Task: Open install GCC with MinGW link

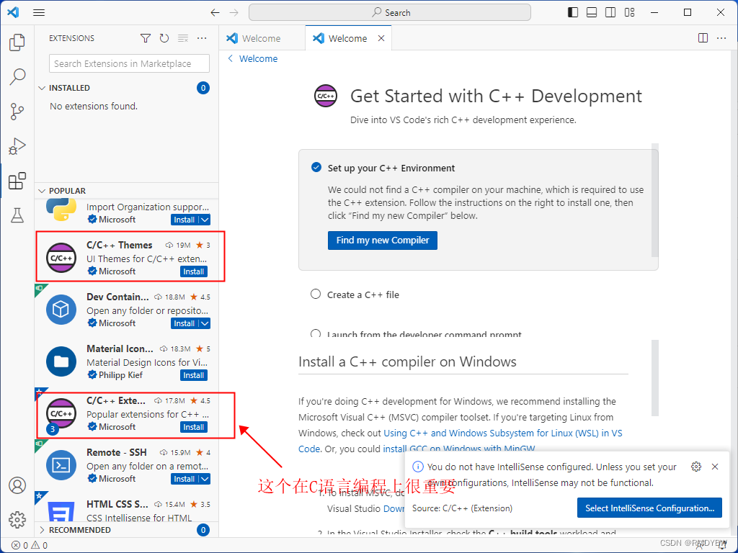Action: tap(459, 449)
